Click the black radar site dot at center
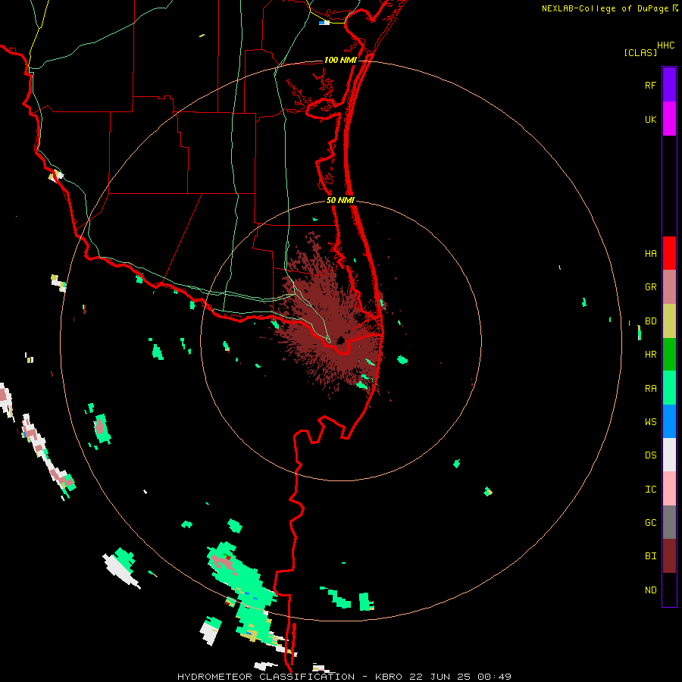The height and width of the screenshot is (682, 682). pyautogui.click(x=340, y=340)
